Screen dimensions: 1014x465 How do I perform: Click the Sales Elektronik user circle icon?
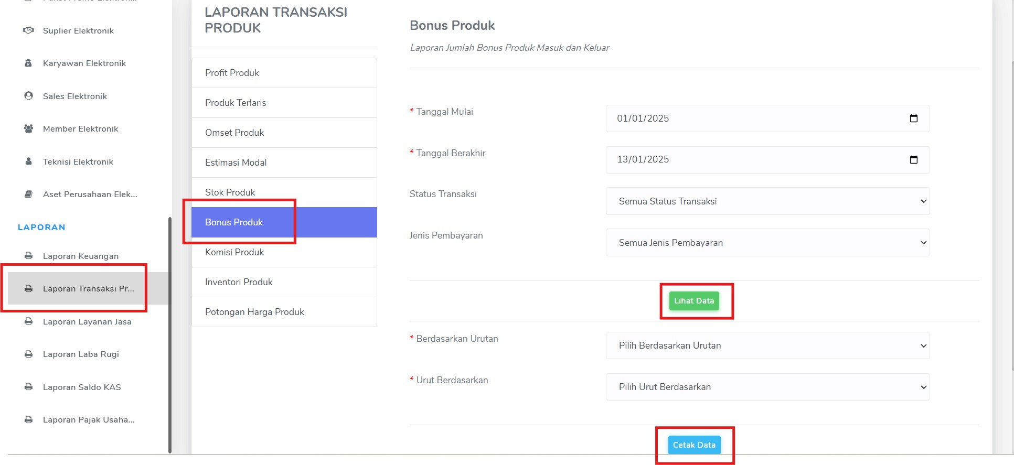[x=28, y=95]
